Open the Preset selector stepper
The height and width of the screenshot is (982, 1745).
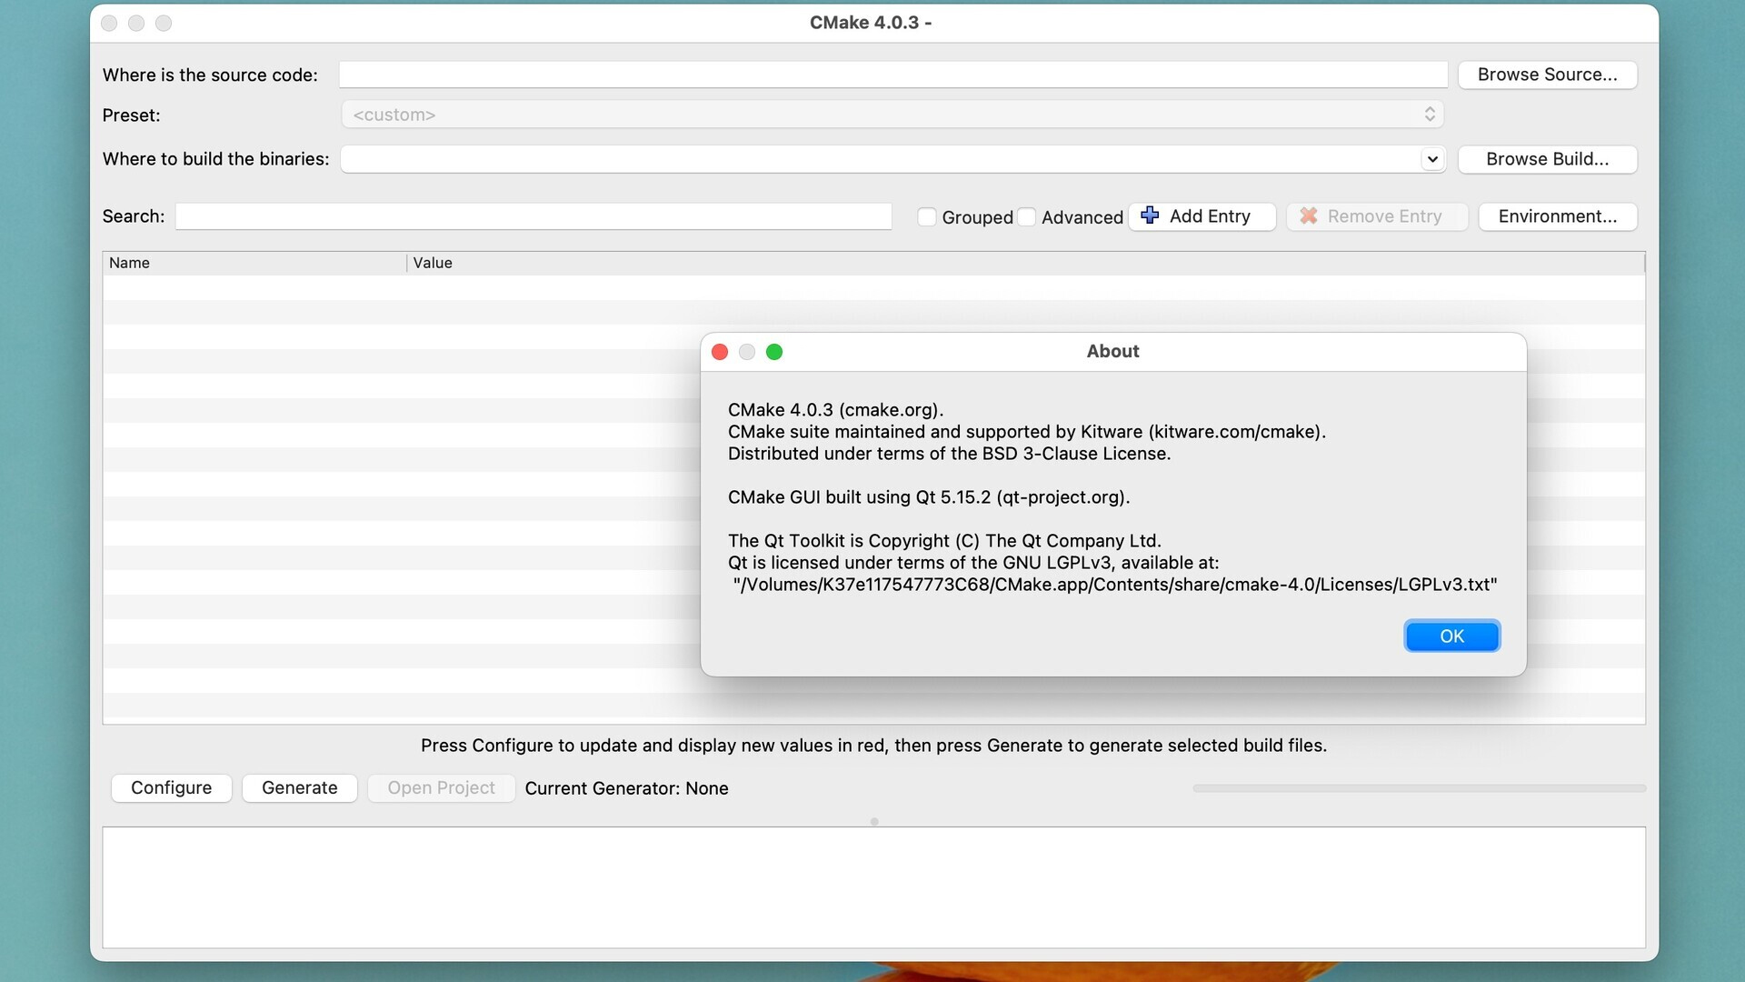(x=1429, y=114)
